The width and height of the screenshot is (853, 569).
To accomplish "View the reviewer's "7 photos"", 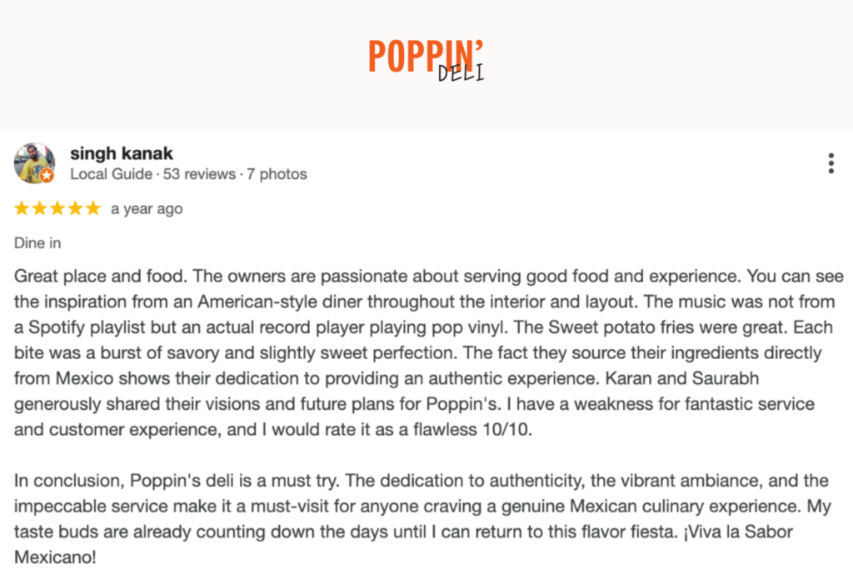I will [x=277, y=174].
